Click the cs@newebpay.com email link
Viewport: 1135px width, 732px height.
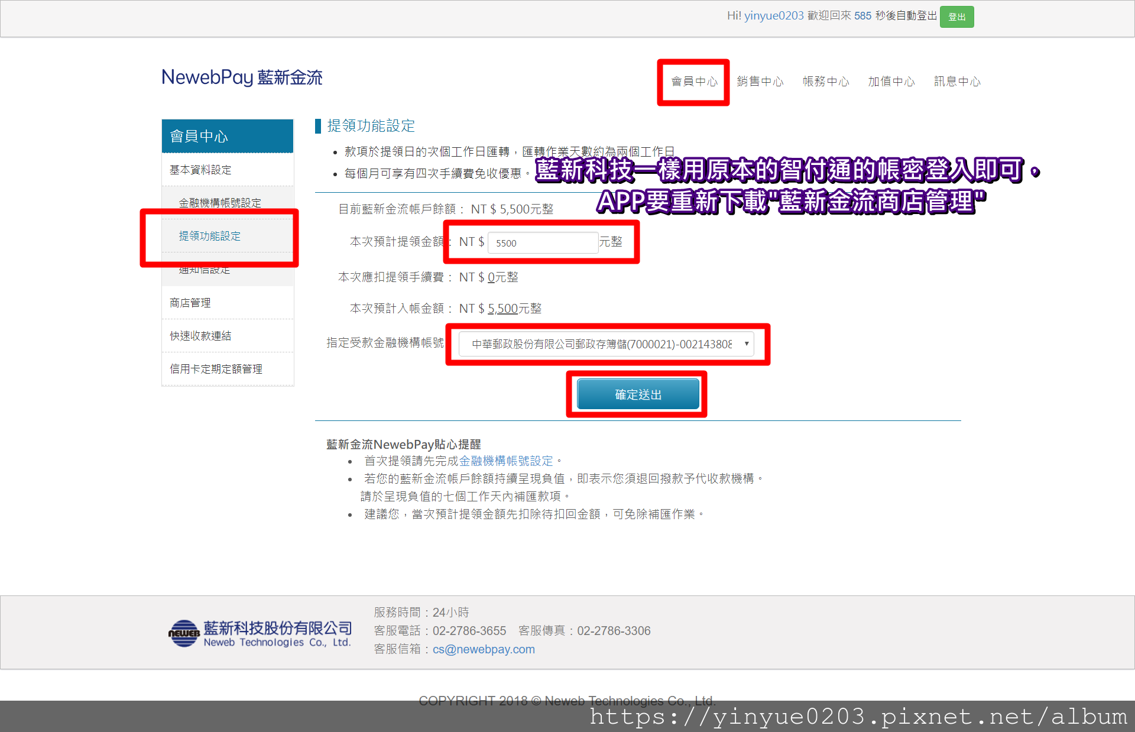click(484, 649)
